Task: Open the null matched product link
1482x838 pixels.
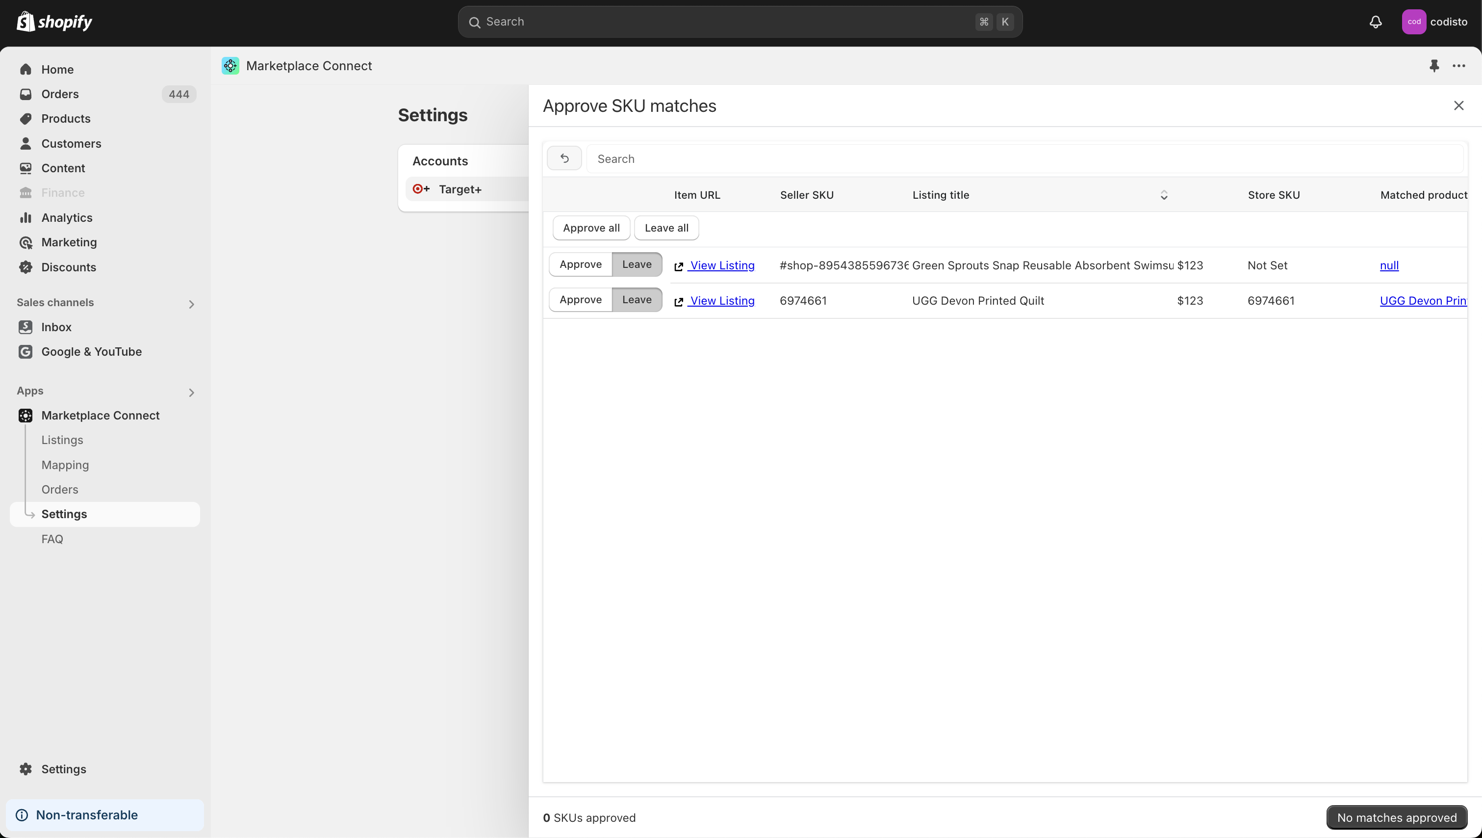Action: 1389,265
